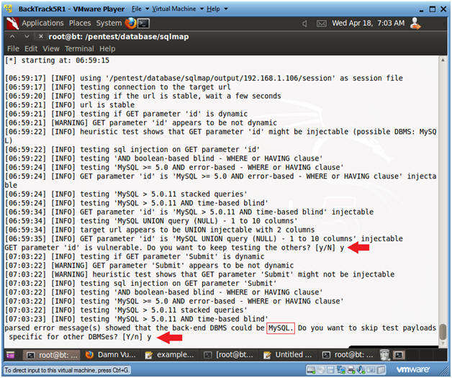The image size is (452, 378).
Task: Maximize the VMware Player window
Action: point(433,9)
